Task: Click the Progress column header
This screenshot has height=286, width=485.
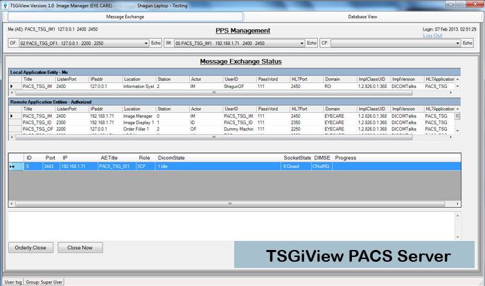Action: [x=396, y=158]
